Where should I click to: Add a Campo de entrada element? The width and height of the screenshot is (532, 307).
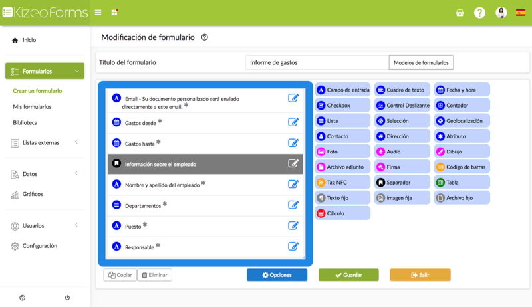[342, 90]
